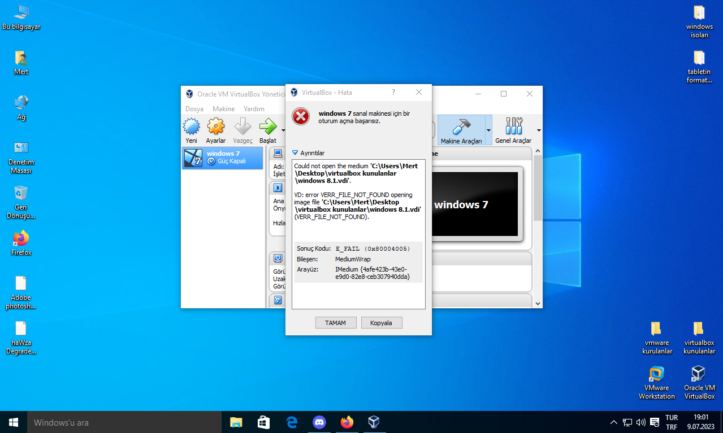Screen dimensions: 723x433
Task: Select VMware Workstation desktop shortcut
Action: [657, 383]
